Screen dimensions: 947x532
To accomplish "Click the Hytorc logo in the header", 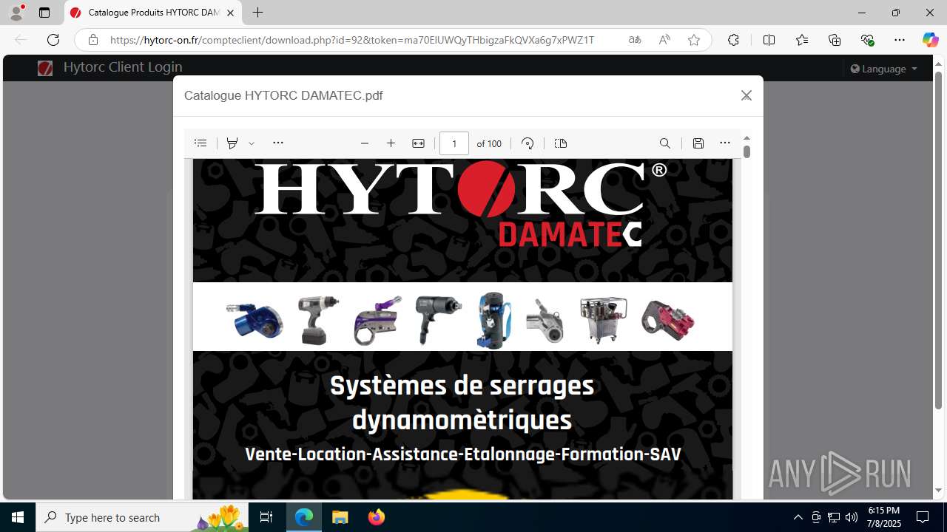I will tap(45, 69).
